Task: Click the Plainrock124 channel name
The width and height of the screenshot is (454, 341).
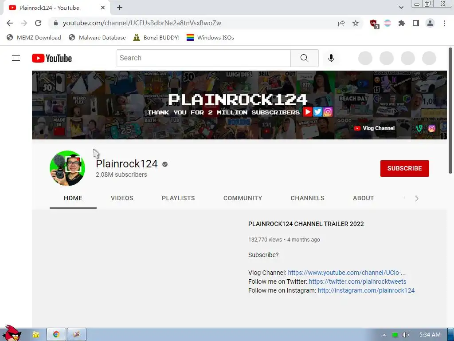Action: 127,164
